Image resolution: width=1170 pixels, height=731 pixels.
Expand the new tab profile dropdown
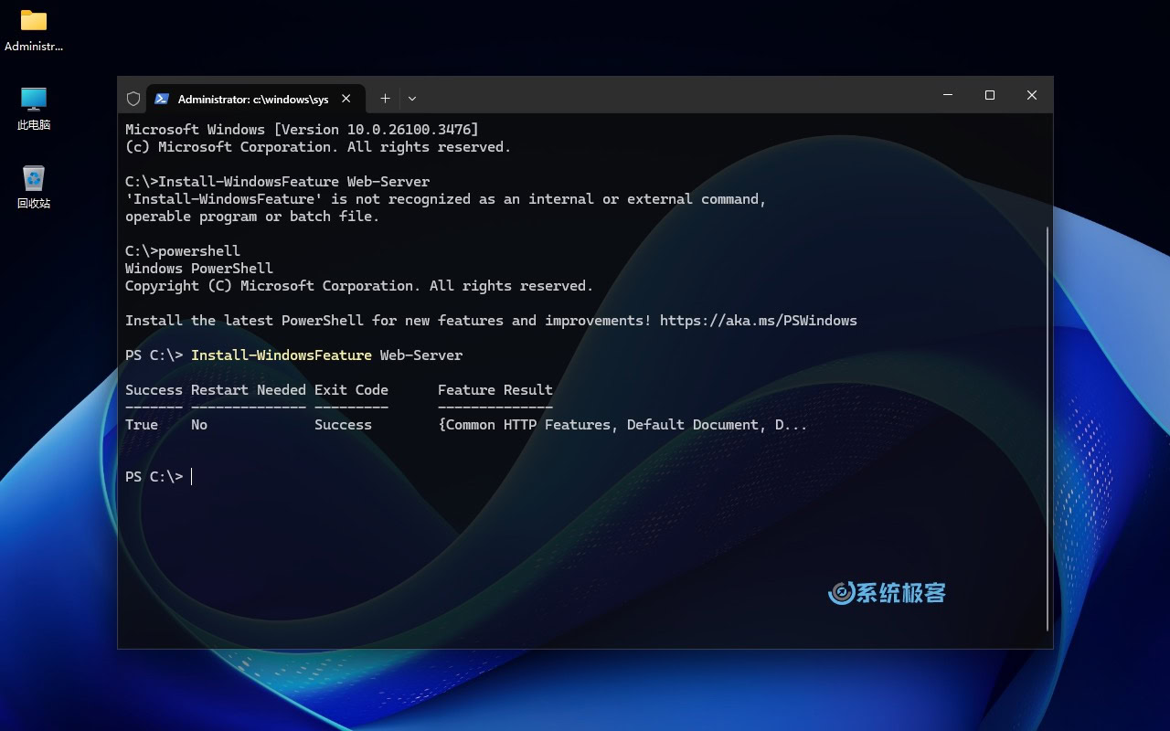[412, 99]
